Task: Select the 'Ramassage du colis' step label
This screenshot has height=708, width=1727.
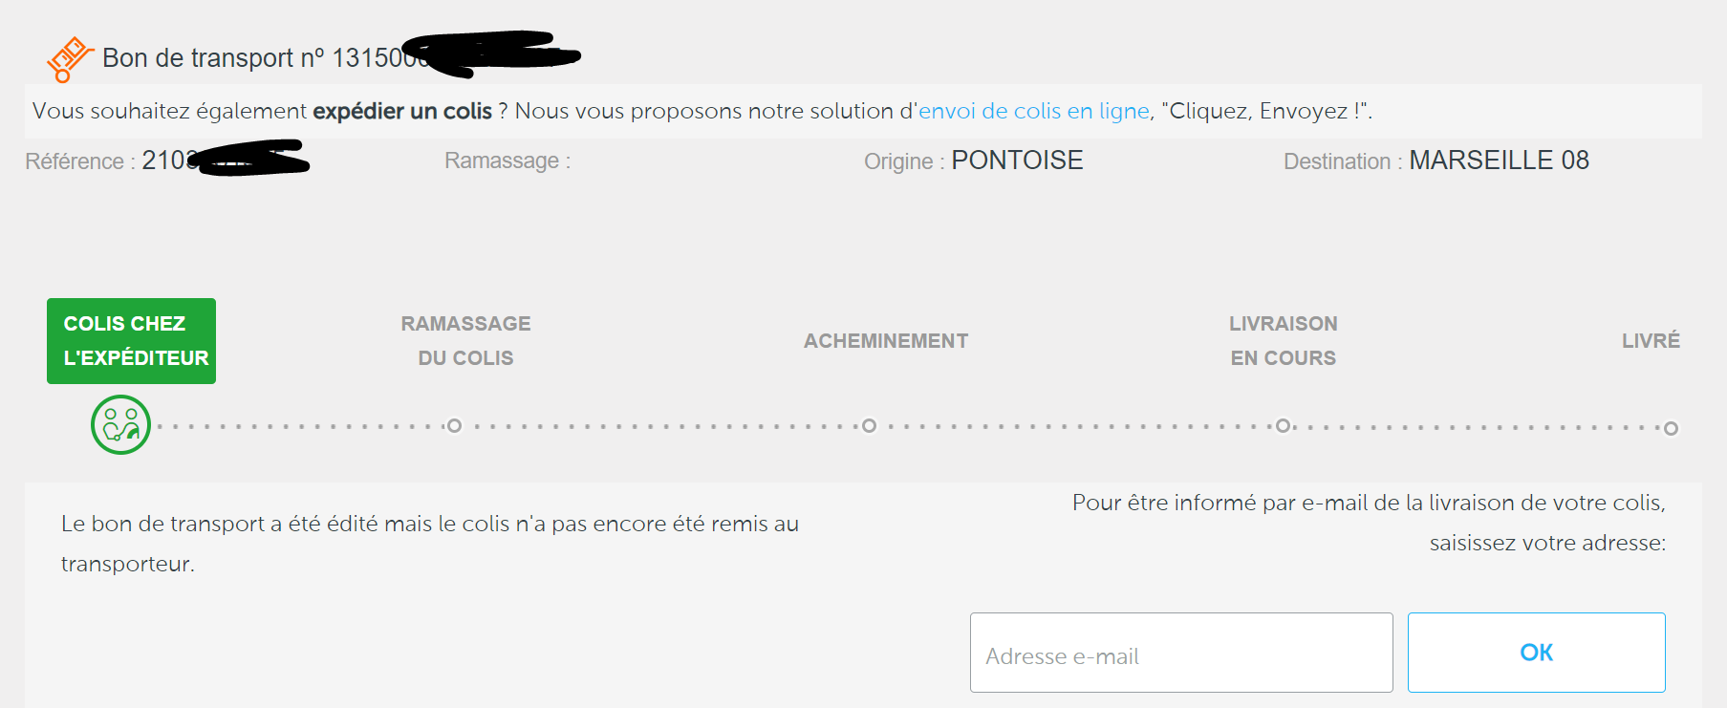Action: click(x=465, y=341)
